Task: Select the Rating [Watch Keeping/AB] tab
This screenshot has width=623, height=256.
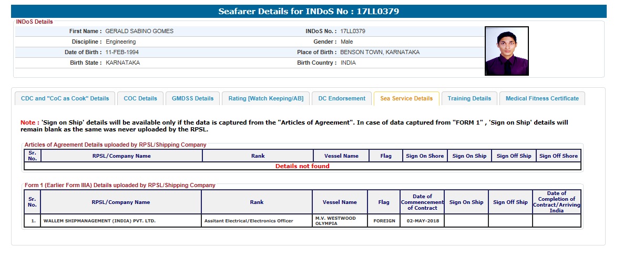Action: pyautogui.click(x=266, y=99)
